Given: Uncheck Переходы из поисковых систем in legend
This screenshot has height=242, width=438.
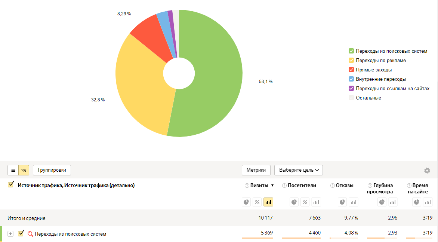Looking at the screenshot, I should click(351, 51).
